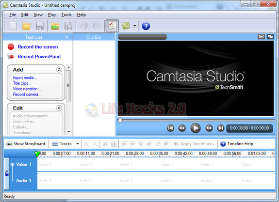Click Record camera link
Screen dimensions: 279x202
pyautogui.click(x=27, y=94)
